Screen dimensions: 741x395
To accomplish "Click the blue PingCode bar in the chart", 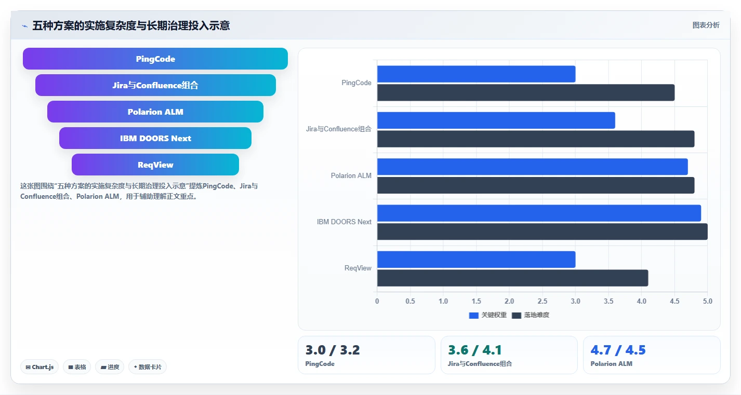I will pyautogui.click(x=476, y=74).
